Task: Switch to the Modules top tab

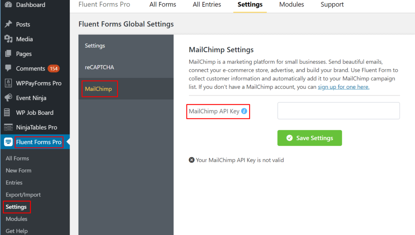Action: 291,5
